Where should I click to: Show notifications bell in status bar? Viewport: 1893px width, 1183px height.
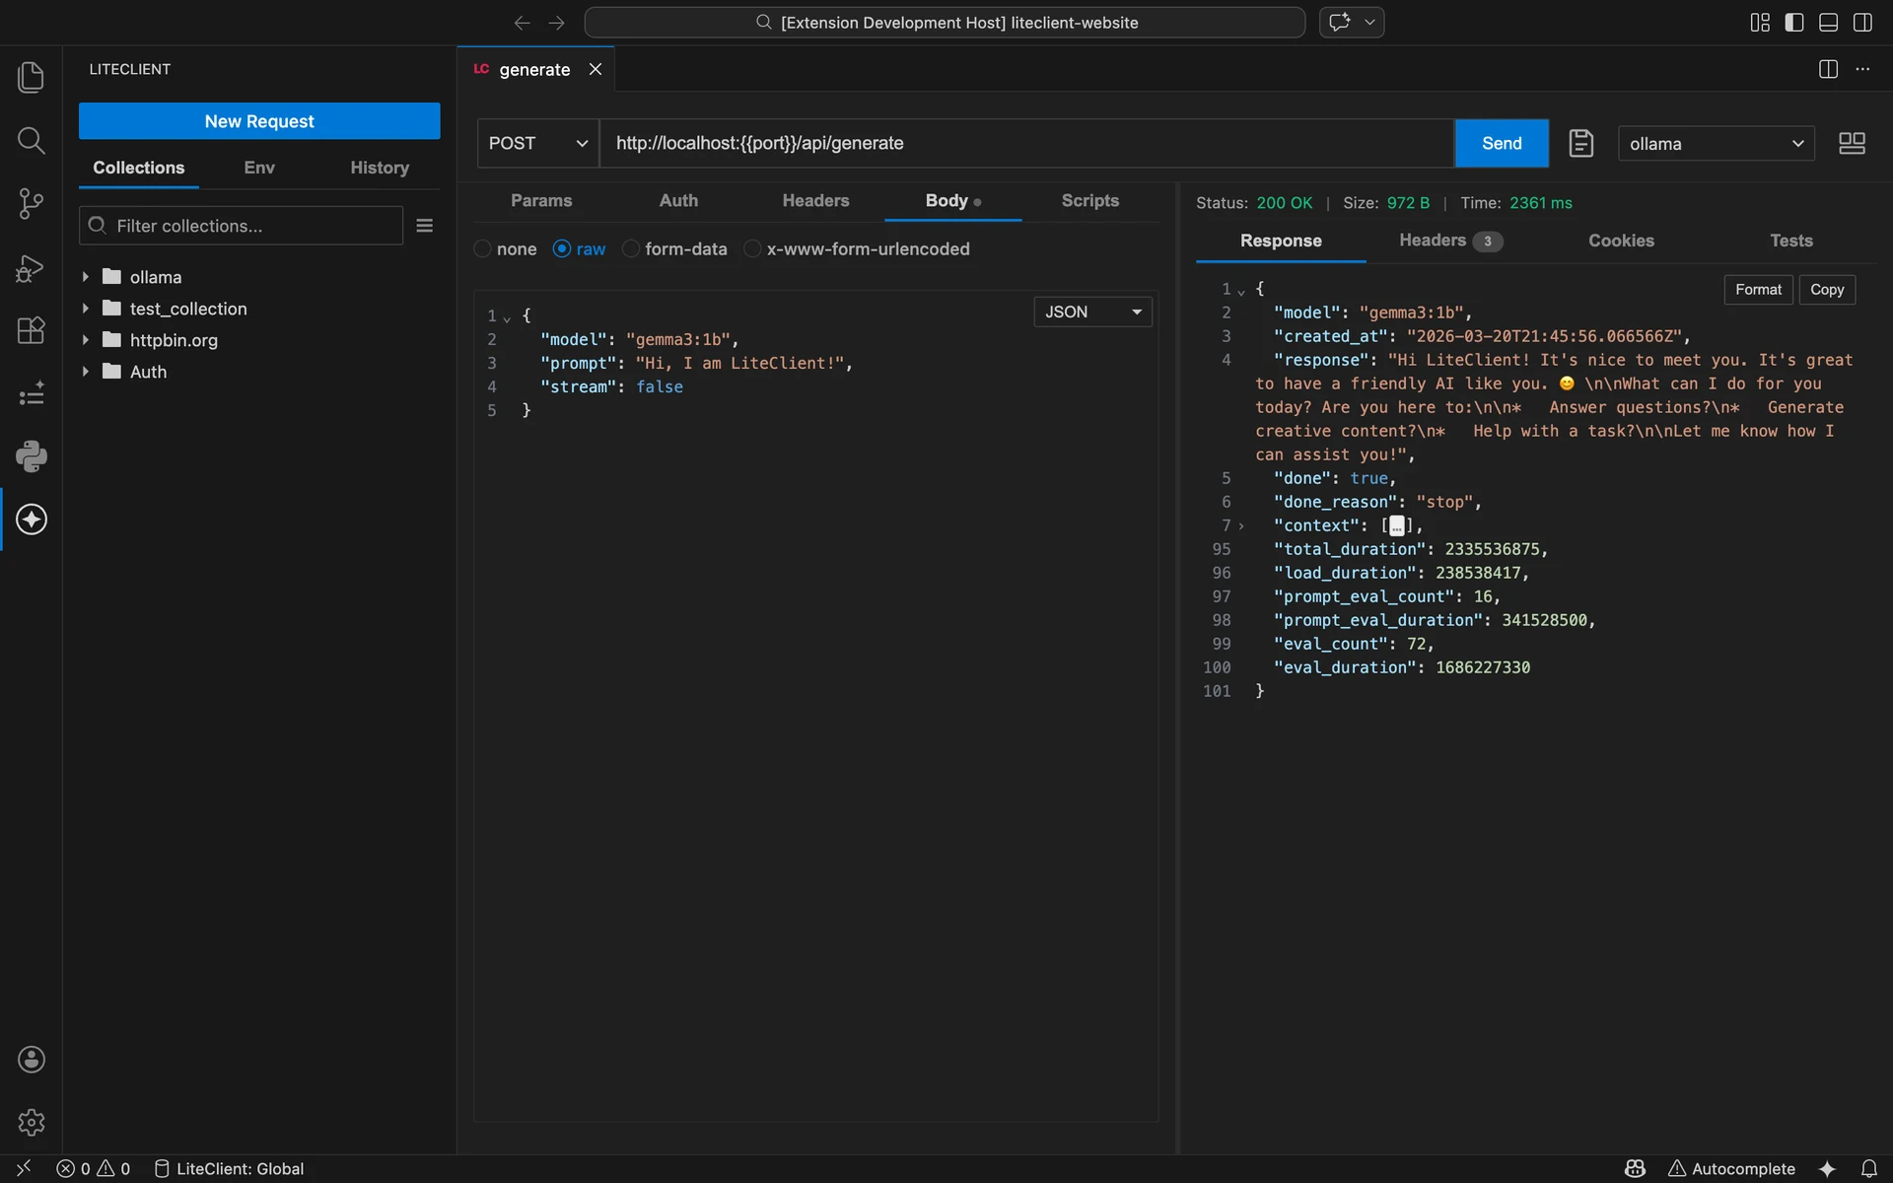coord(1868,1168)
